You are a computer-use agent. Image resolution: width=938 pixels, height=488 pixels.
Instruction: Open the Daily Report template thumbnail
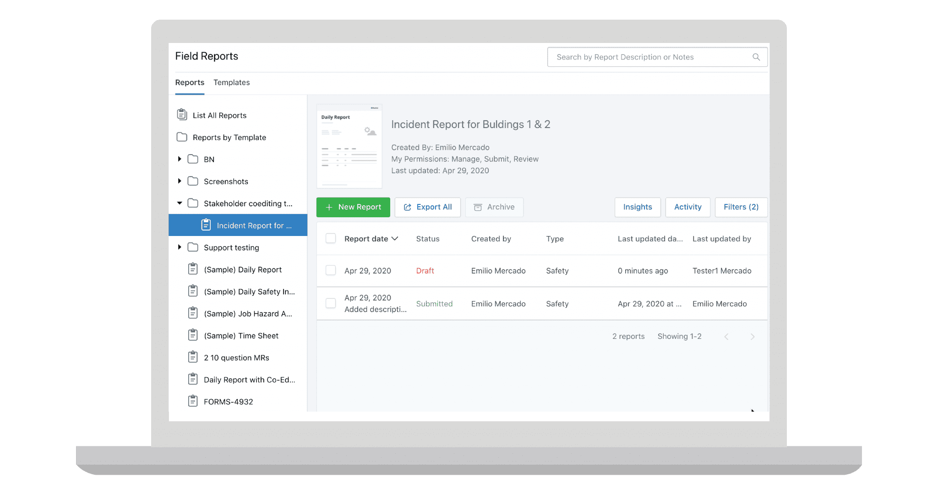349,146
